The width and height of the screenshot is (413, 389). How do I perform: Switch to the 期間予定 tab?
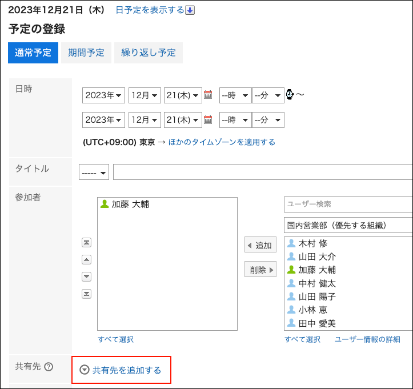click(86, 53)
